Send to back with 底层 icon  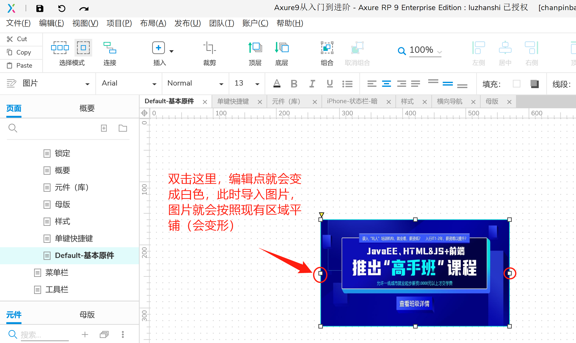click(x=281, y=48)
